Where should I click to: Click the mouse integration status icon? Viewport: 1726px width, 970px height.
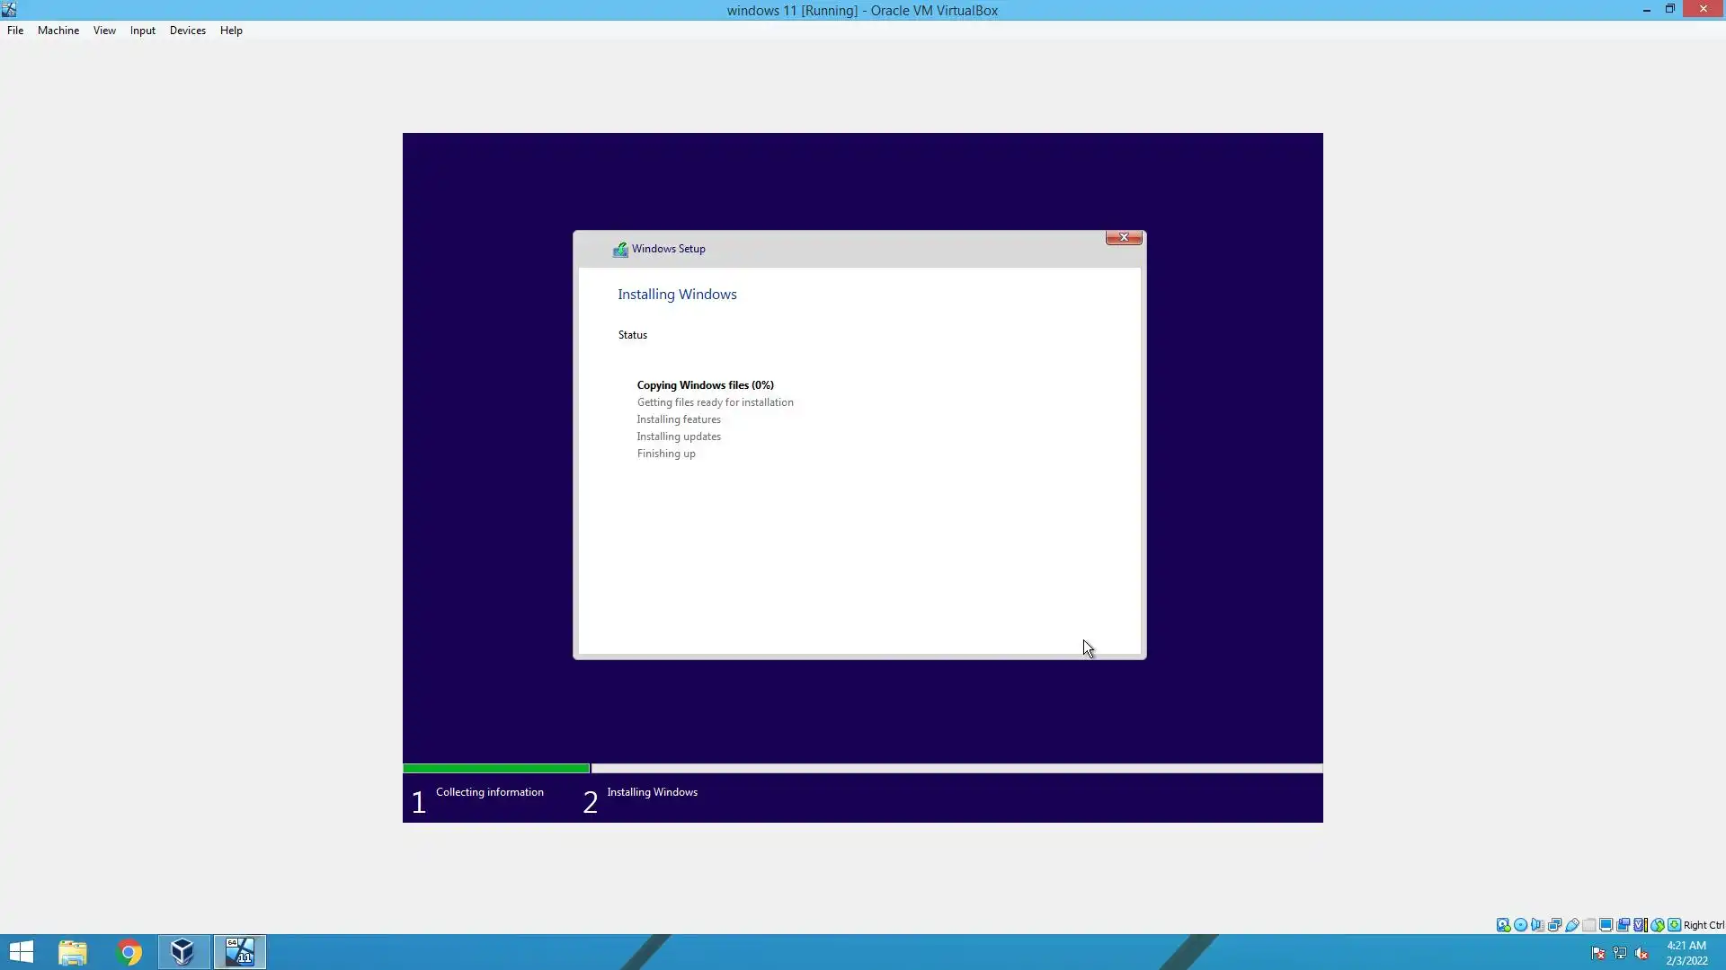pos(1658,925)
